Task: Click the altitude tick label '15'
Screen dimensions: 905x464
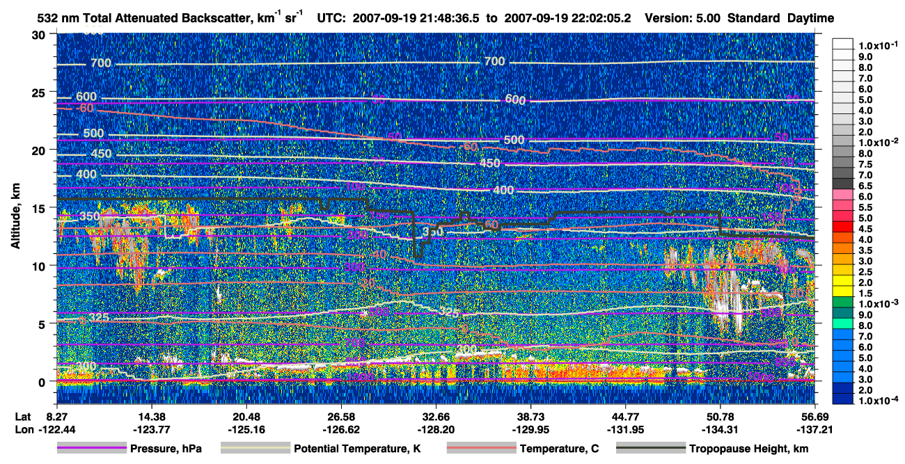Action: [x=40, y=208]
